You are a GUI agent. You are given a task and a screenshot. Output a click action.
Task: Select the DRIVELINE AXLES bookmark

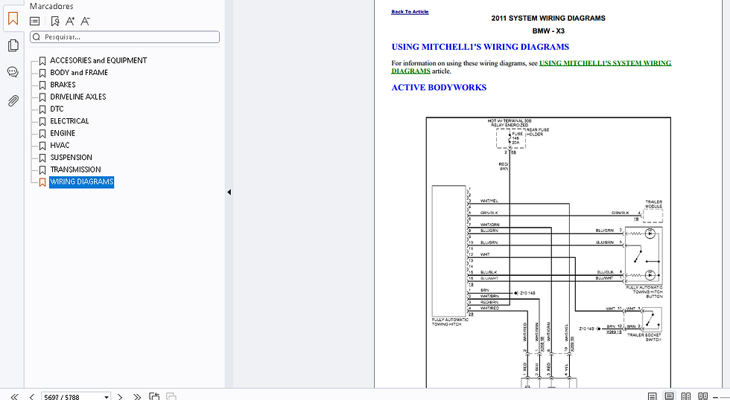(x=78, y=97)
